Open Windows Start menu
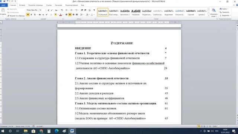 3,131
